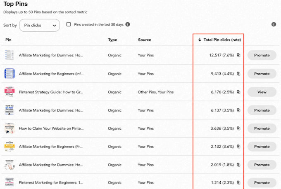The width and height of the screenshot is (281, 189).
Task: Open info icon beside last 30 days label
Action: 128,24
